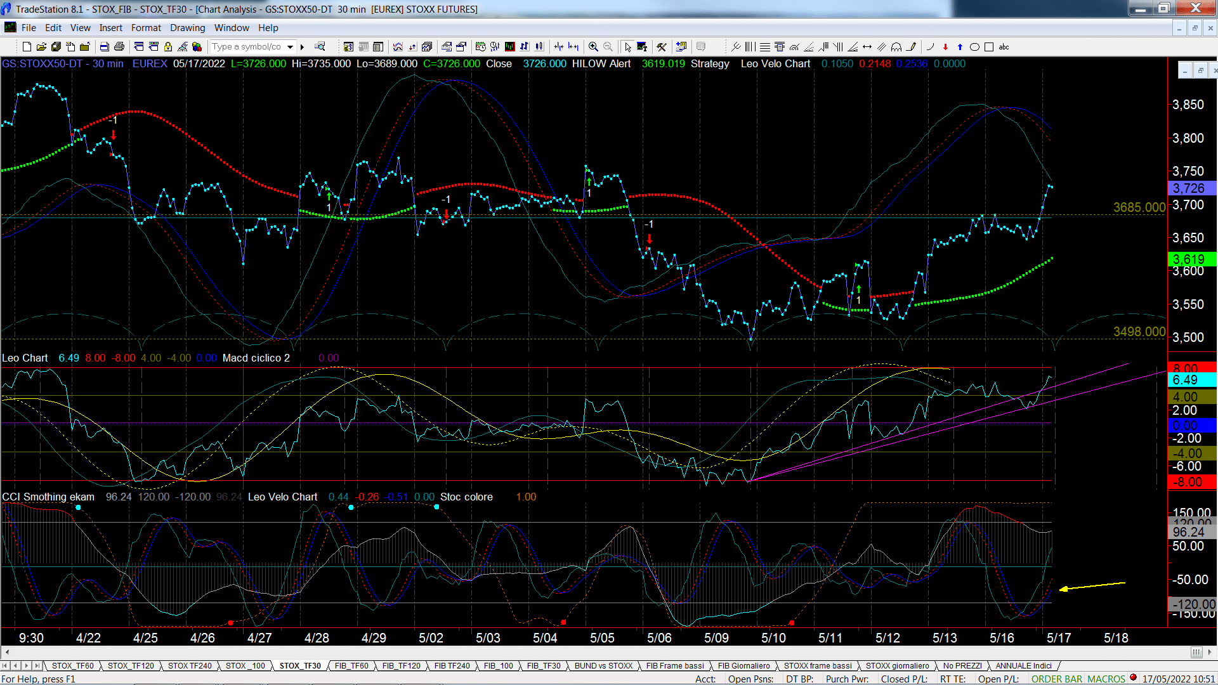The image size is (1218, 685).
Task: Select the parallel lines channel tool
Action: pos(882,47)
